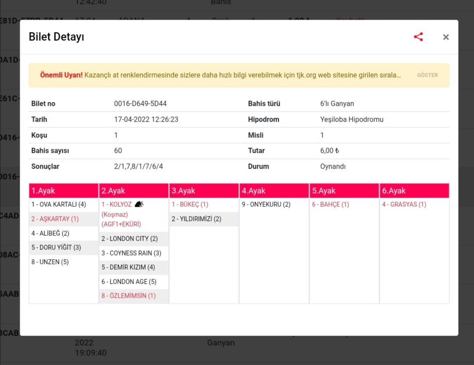Screen dimensions: 474x365
Task: Click 5 - DEMİR KIZIM (4) row
Action: point(134,267)
